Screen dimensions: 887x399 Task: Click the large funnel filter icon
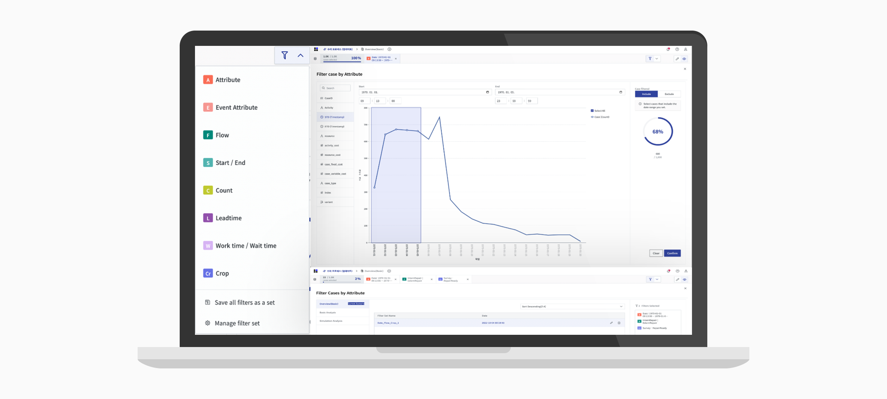(x=284, y=55)
